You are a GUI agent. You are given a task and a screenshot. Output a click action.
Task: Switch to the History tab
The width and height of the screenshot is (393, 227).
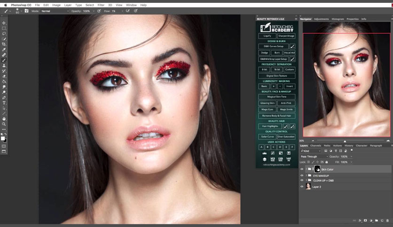point(349,145)
